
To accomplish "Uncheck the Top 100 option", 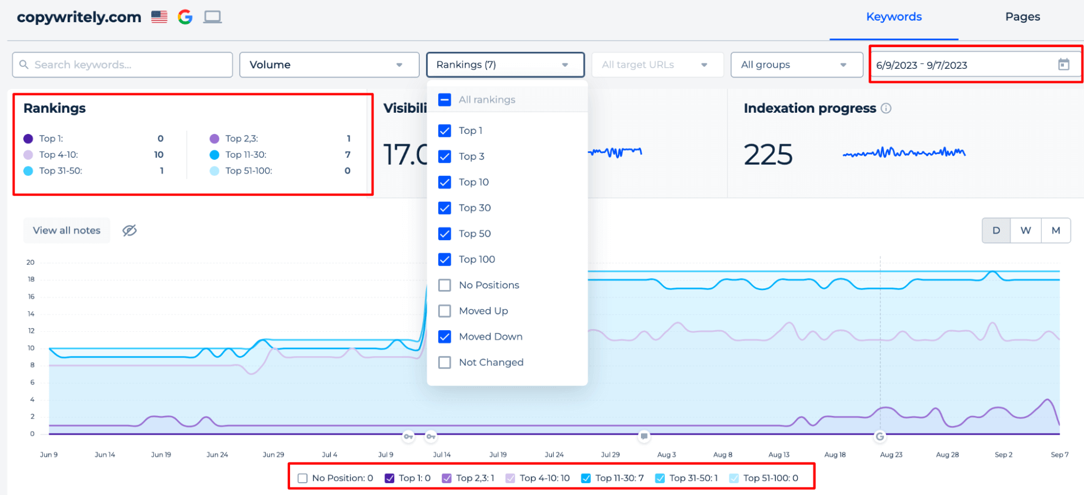I will pyautogui.click(x=445, y=260).
